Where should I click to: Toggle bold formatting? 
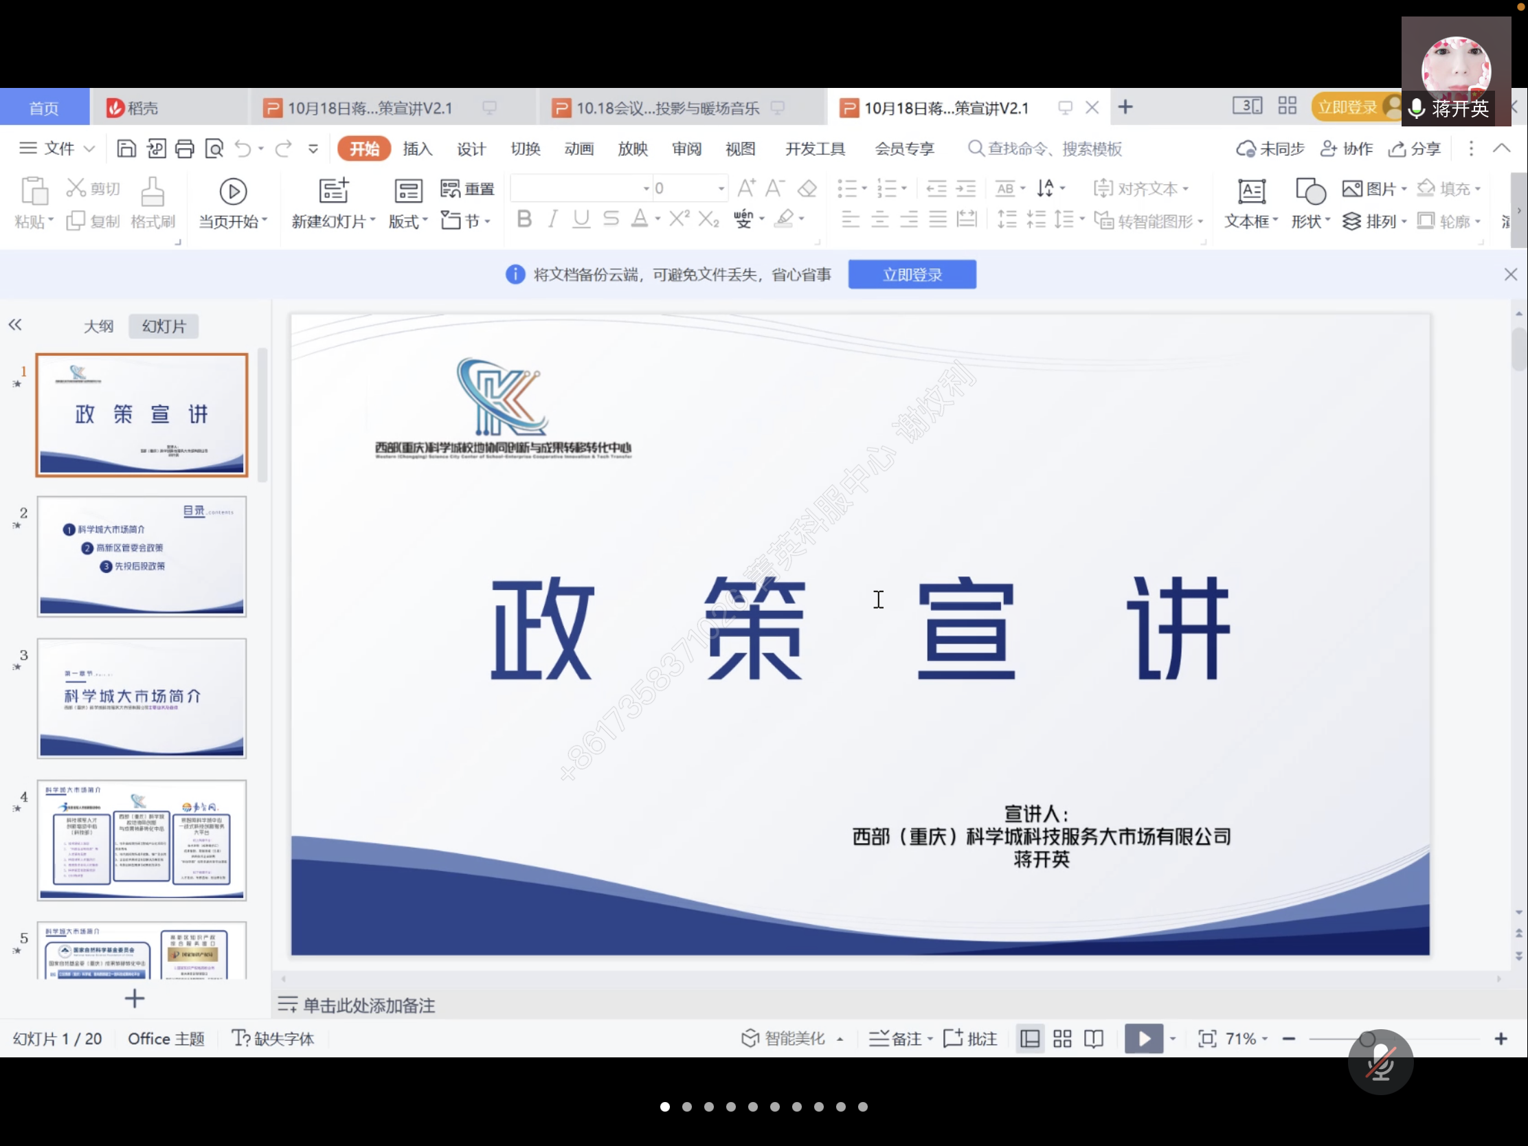(x=524, y=219)
